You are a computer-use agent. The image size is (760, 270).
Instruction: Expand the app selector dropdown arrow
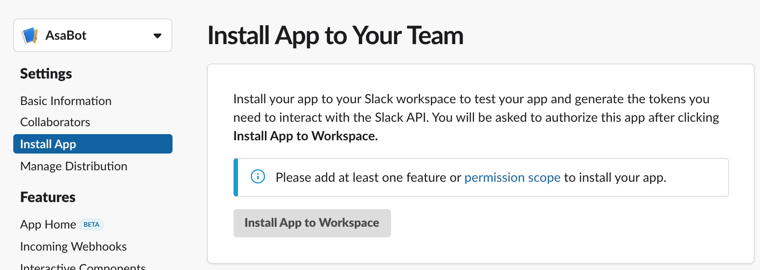[157, 36]
